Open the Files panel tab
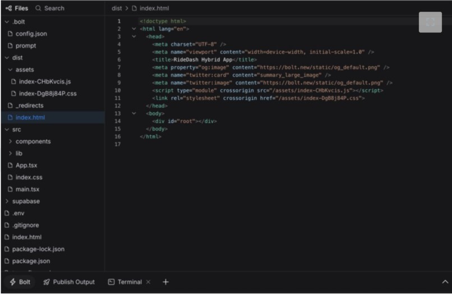The width and height of the screenshot is (452, 294). coord(17,8)
